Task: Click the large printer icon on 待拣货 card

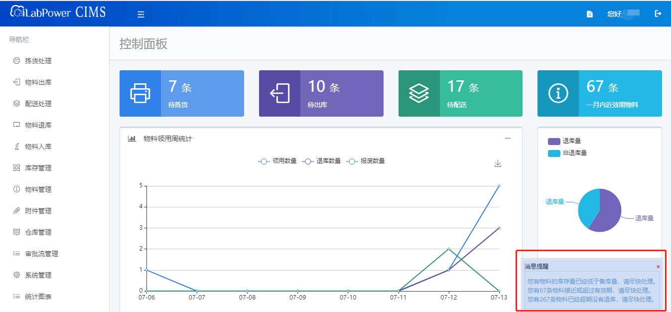Action: point(140,93)
